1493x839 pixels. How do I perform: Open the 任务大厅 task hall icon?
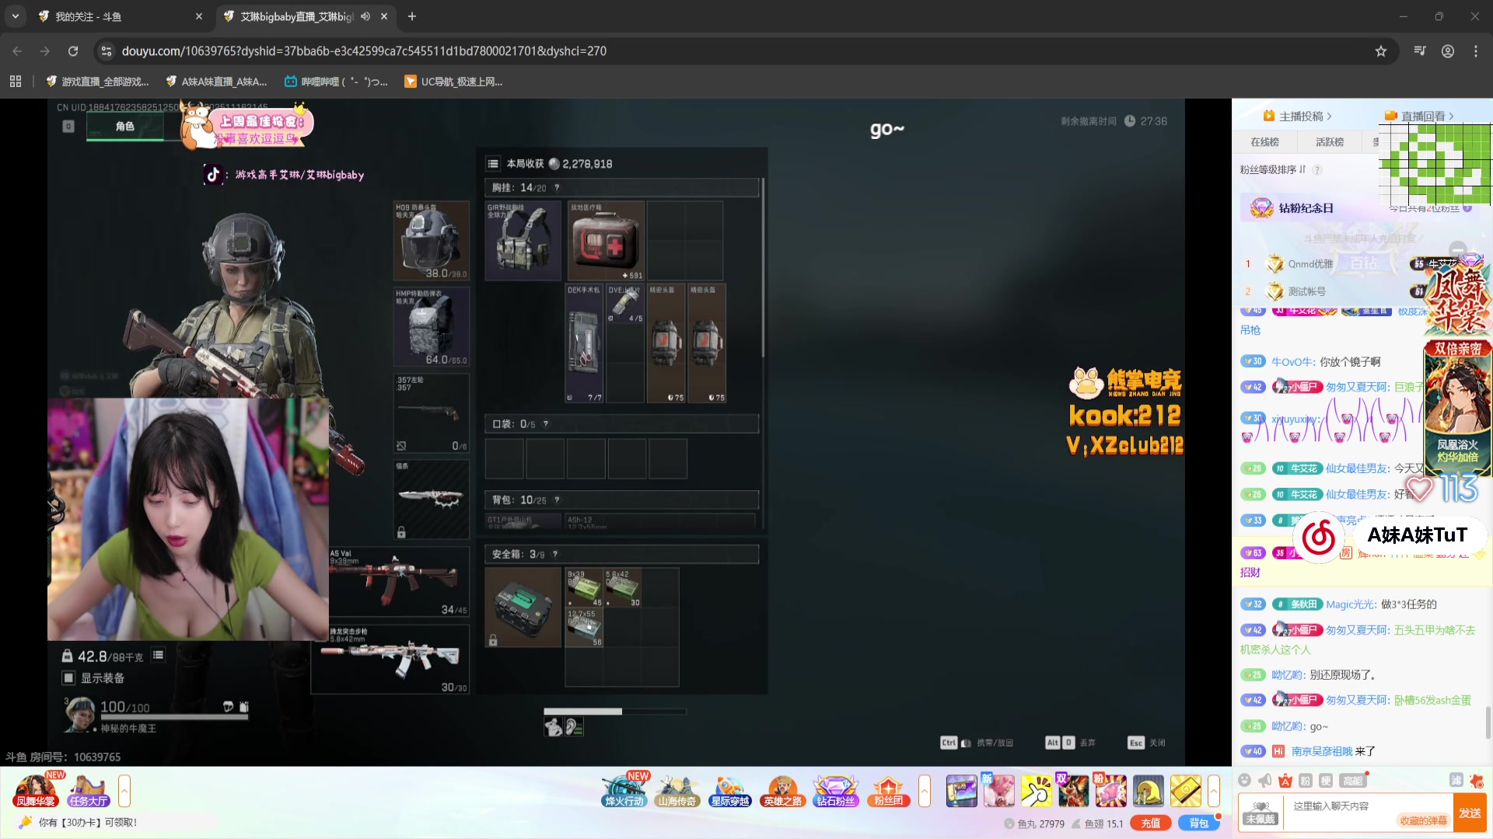click(x=88, y=791)
